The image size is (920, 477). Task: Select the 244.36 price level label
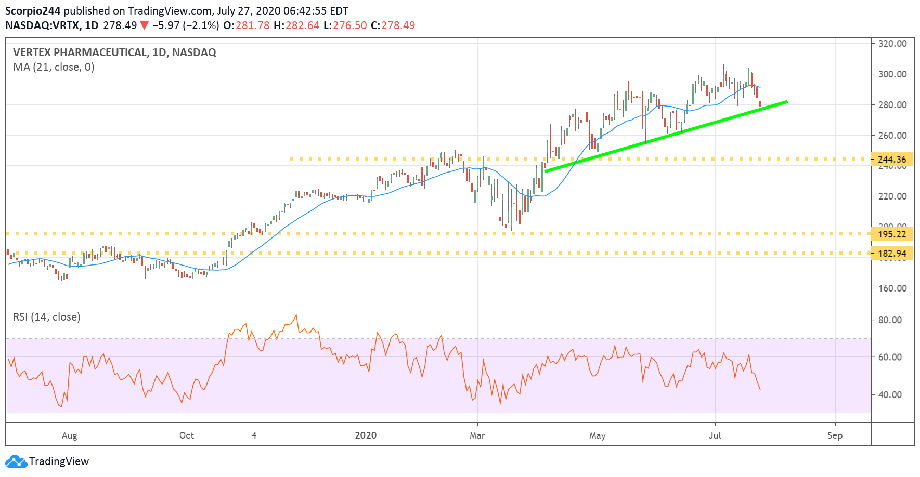[892, 160]
